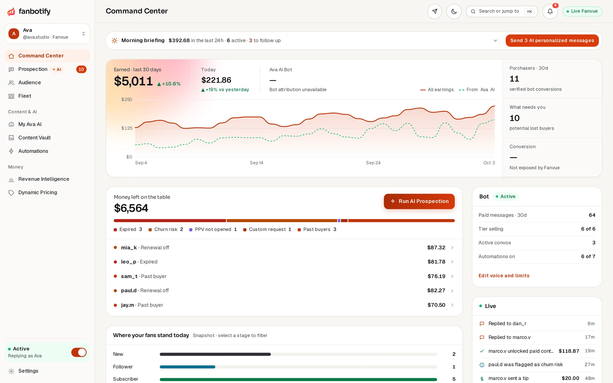Click the fanbotify logo icon
This screenshot has width=613, height=383.
tap(11, 11)
